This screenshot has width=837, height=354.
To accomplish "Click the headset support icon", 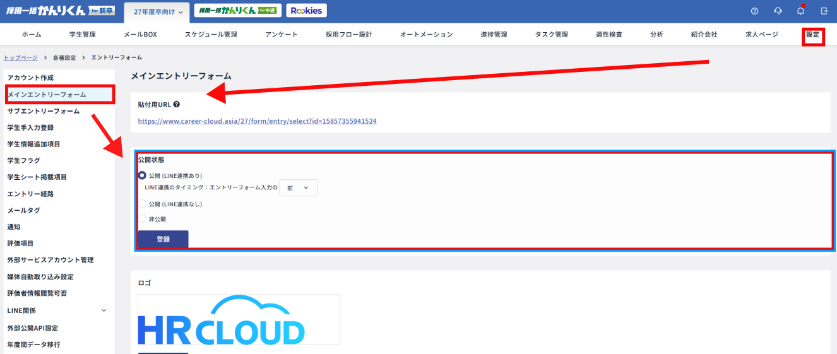I will [778, 11].
